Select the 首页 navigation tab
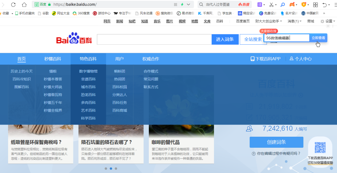 tap(22, 59)
